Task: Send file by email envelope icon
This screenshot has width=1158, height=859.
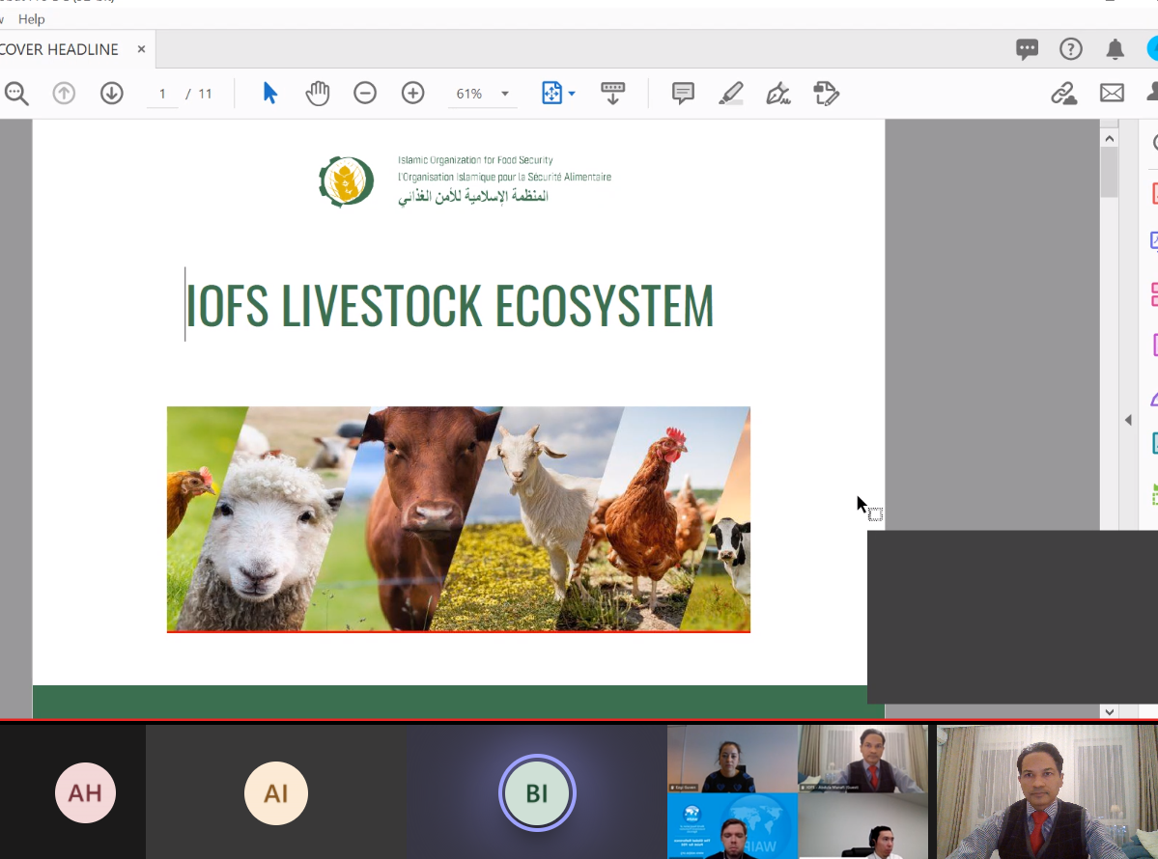Action: [1112, 93]
